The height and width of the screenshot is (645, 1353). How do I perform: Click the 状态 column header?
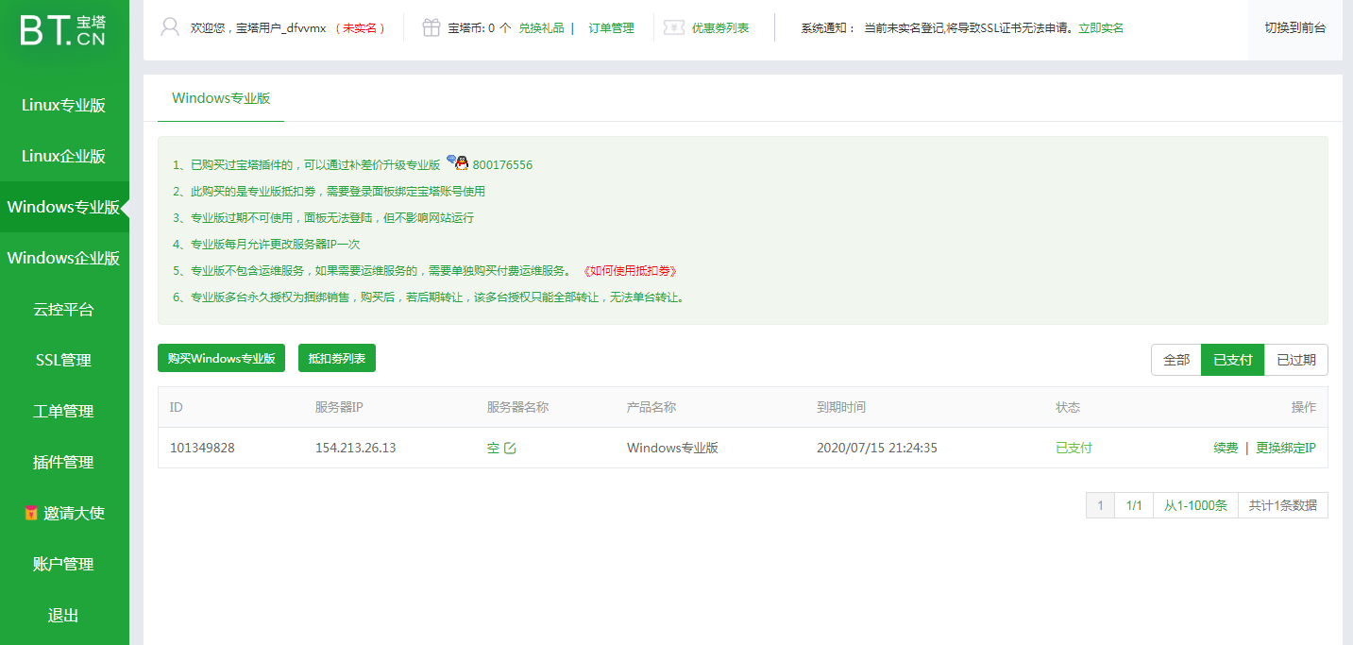click(1068, 407)
